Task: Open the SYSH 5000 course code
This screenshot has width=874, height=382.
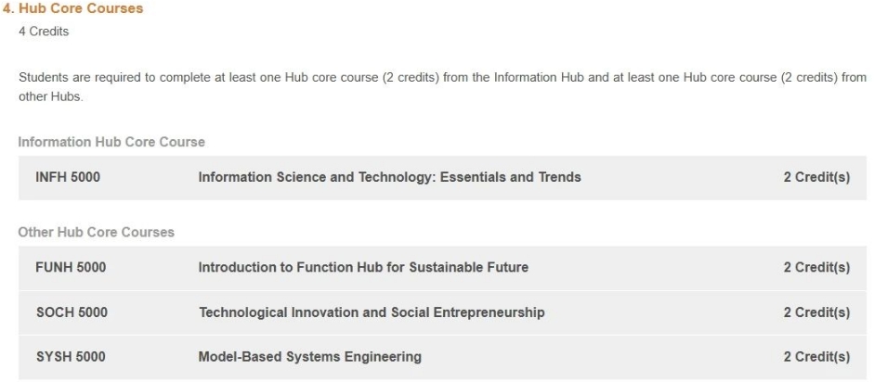Action: [71, 356]
